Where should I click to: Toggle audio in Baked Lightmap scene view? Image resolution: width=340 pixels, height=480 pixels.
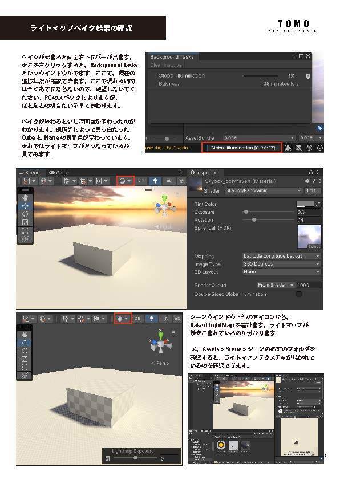pos(165,319)
